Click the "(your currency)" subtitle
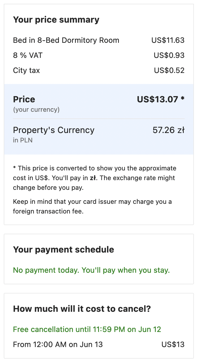199x364 pixels. [36, 110]
